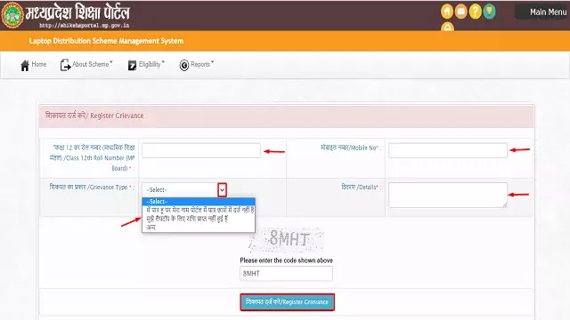Screen dimensions: 570x320
Task: Click the Grievance Type dropdown arrow
Action: point(222,189)
